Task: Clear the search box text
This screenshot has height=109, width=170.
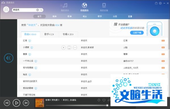Action: (x=37, y=10)
